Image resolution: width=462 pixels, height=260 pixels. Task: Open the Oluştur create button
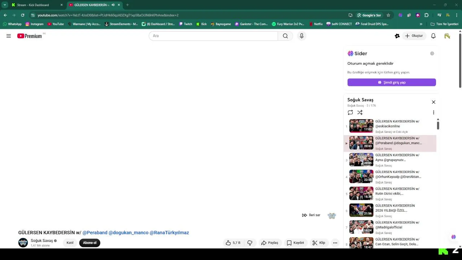click(414, 36)
